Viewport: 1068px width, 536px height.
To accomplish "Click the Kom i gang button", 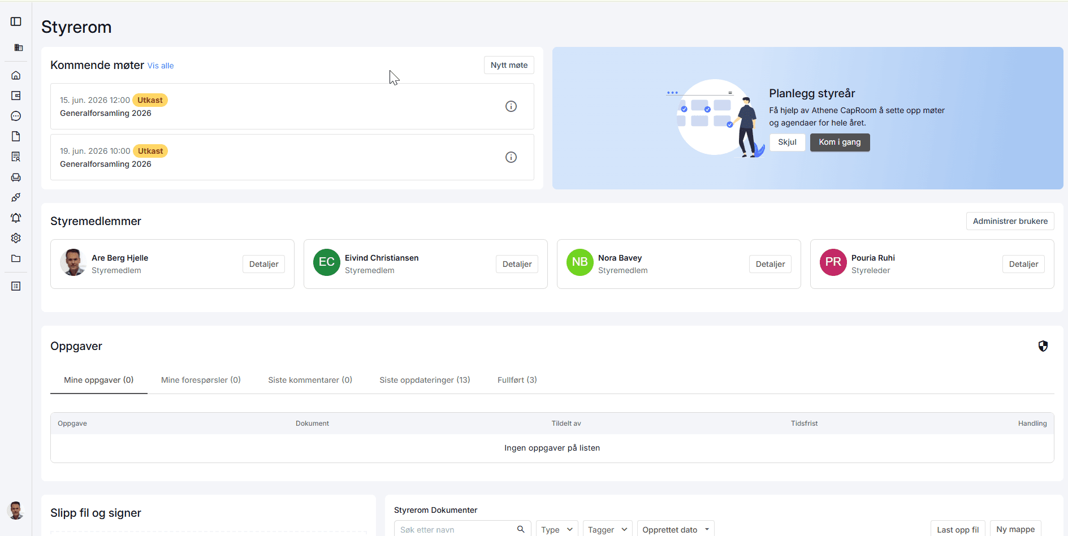I will coord(840,142).
